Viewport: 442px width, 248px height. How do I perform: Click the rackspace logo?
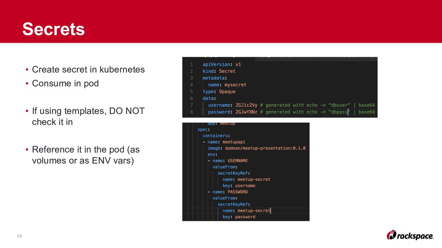[410, 236]
